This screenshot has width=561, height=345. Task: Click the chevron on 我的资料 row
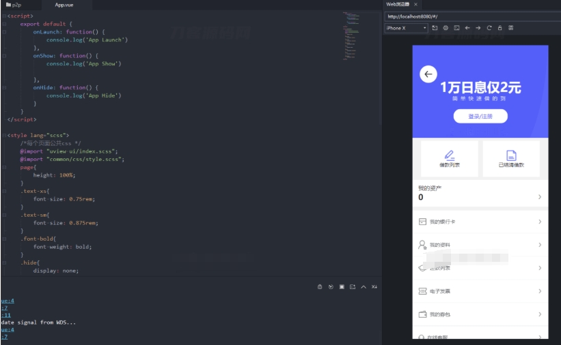pyautogui.click(x=540, y=245)
